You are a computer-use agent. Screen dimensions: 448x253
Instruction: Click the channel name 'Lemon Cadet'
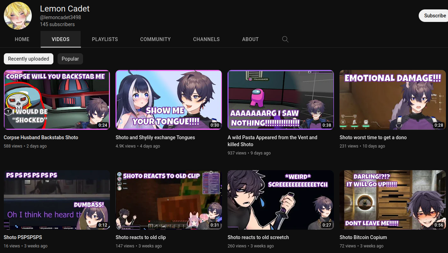pyautogui.click(x=65, y=9)
